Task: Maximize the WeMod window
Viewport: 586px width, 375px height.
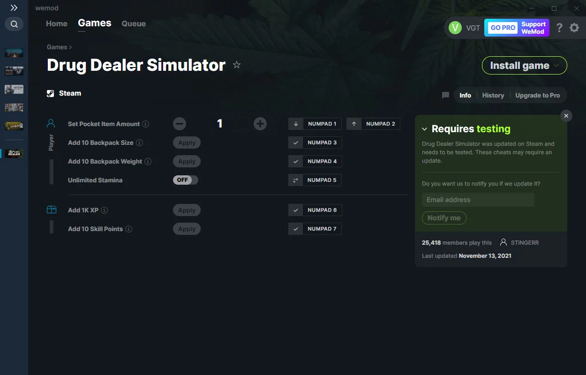Action: tap(554, 8)
